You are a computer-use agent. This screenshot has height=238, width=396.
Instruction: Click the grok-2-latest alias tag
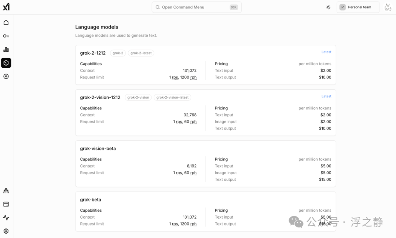tap(141, 53)
